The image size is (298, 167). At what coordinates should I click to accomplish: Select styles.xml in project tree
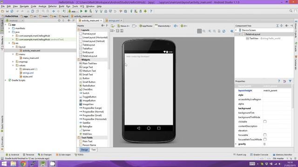click(x=27, y=77)
